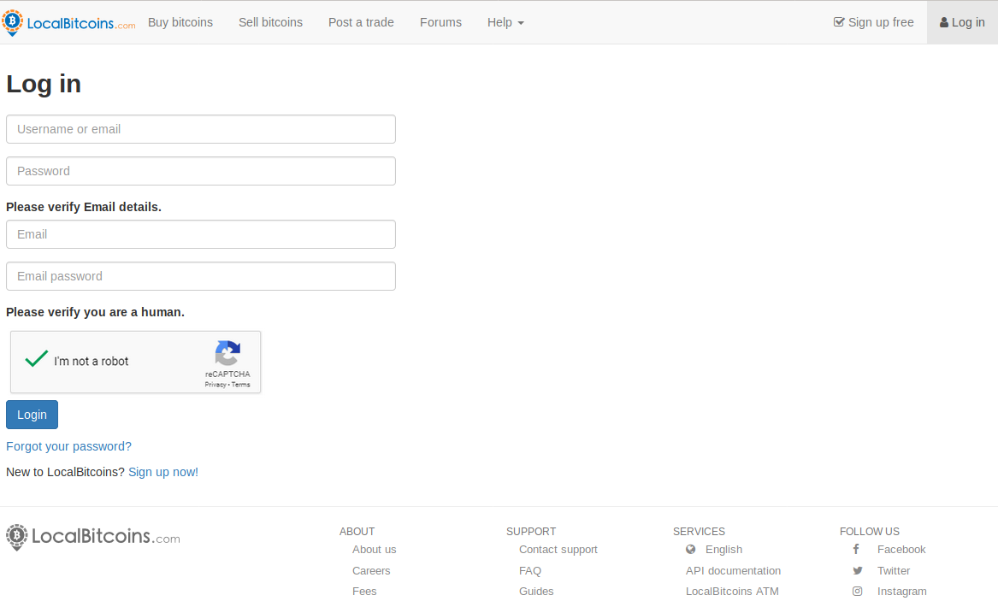The image size is (998, 601).
Task: Focus the Username or email field
Action: point(201,129)
